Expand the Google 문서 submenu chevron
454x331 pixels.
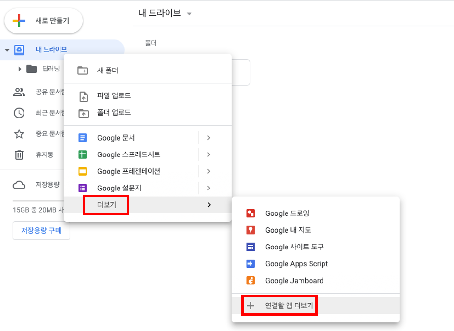pyautogui.click(x=208, y=138)
